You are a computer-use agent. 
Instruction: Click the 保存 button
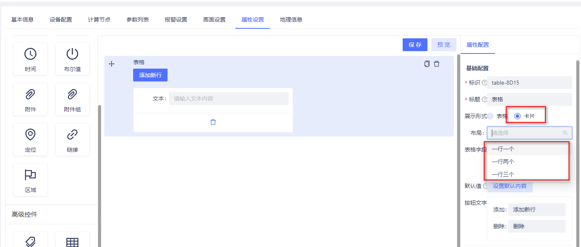tap(415, 45)
